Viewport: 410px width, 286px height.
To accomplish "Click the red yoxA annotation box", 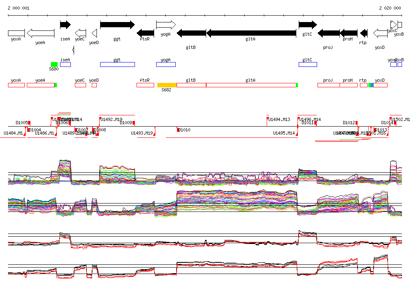I will (x=16, y=85).
